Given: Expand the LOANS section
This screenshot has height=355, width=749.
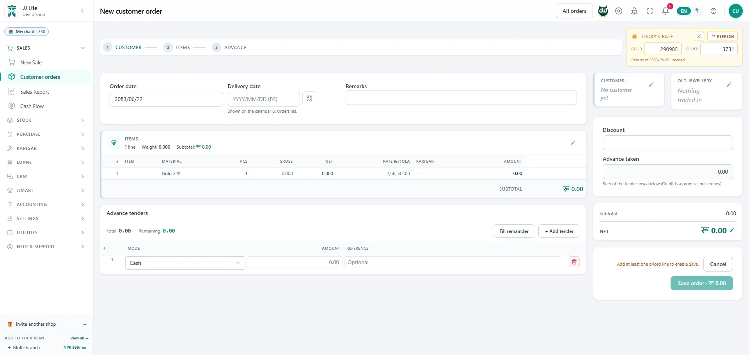Looking at the screenshot, I should tap(82, 162).
